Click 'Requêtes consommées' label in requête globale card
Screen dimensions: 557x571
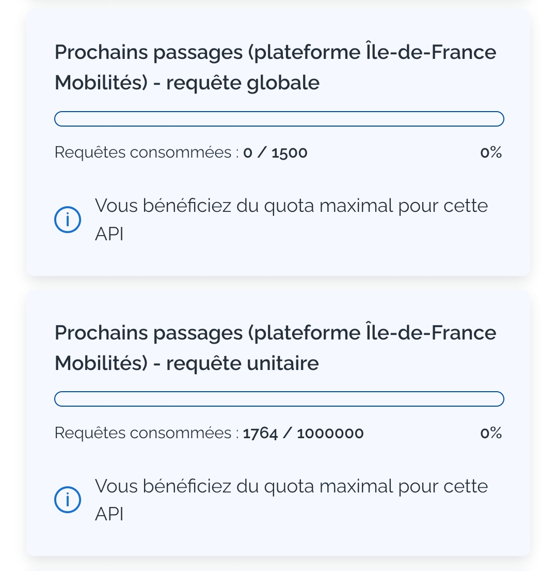click(x=147, y=153)
